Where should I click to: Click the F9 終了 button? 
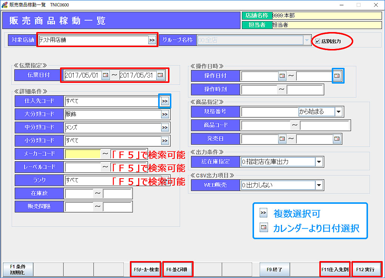pos(274,269)
